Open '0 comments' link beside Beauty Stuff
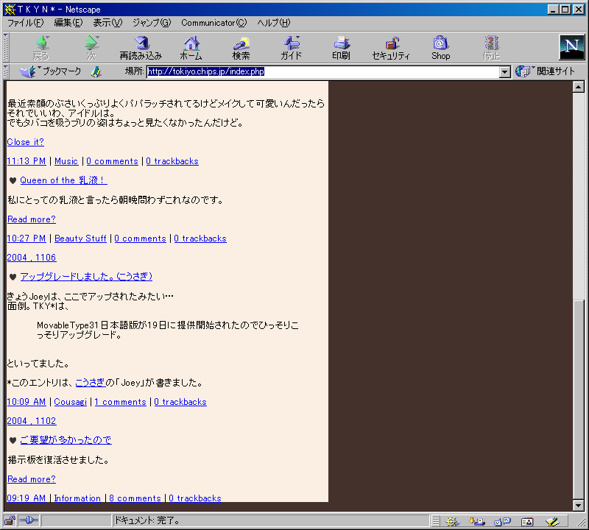This screenshot has height=530, width=589. (140, 239)
